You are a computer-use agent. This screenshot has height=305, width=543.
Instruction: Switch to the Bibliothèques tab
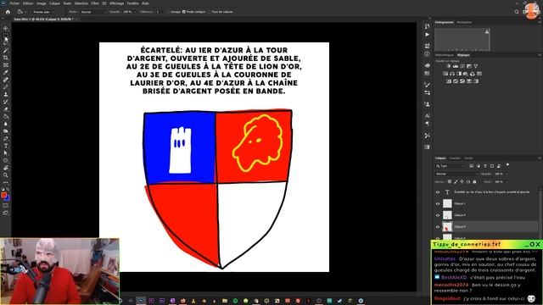tap(445, 55)
